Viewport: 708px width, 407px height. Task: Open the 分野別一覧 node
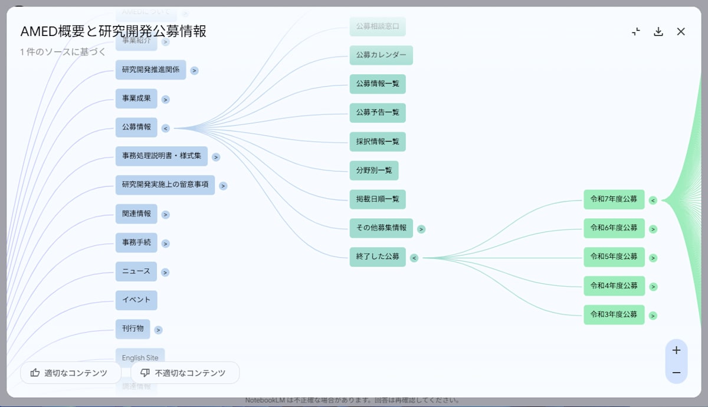374,170
